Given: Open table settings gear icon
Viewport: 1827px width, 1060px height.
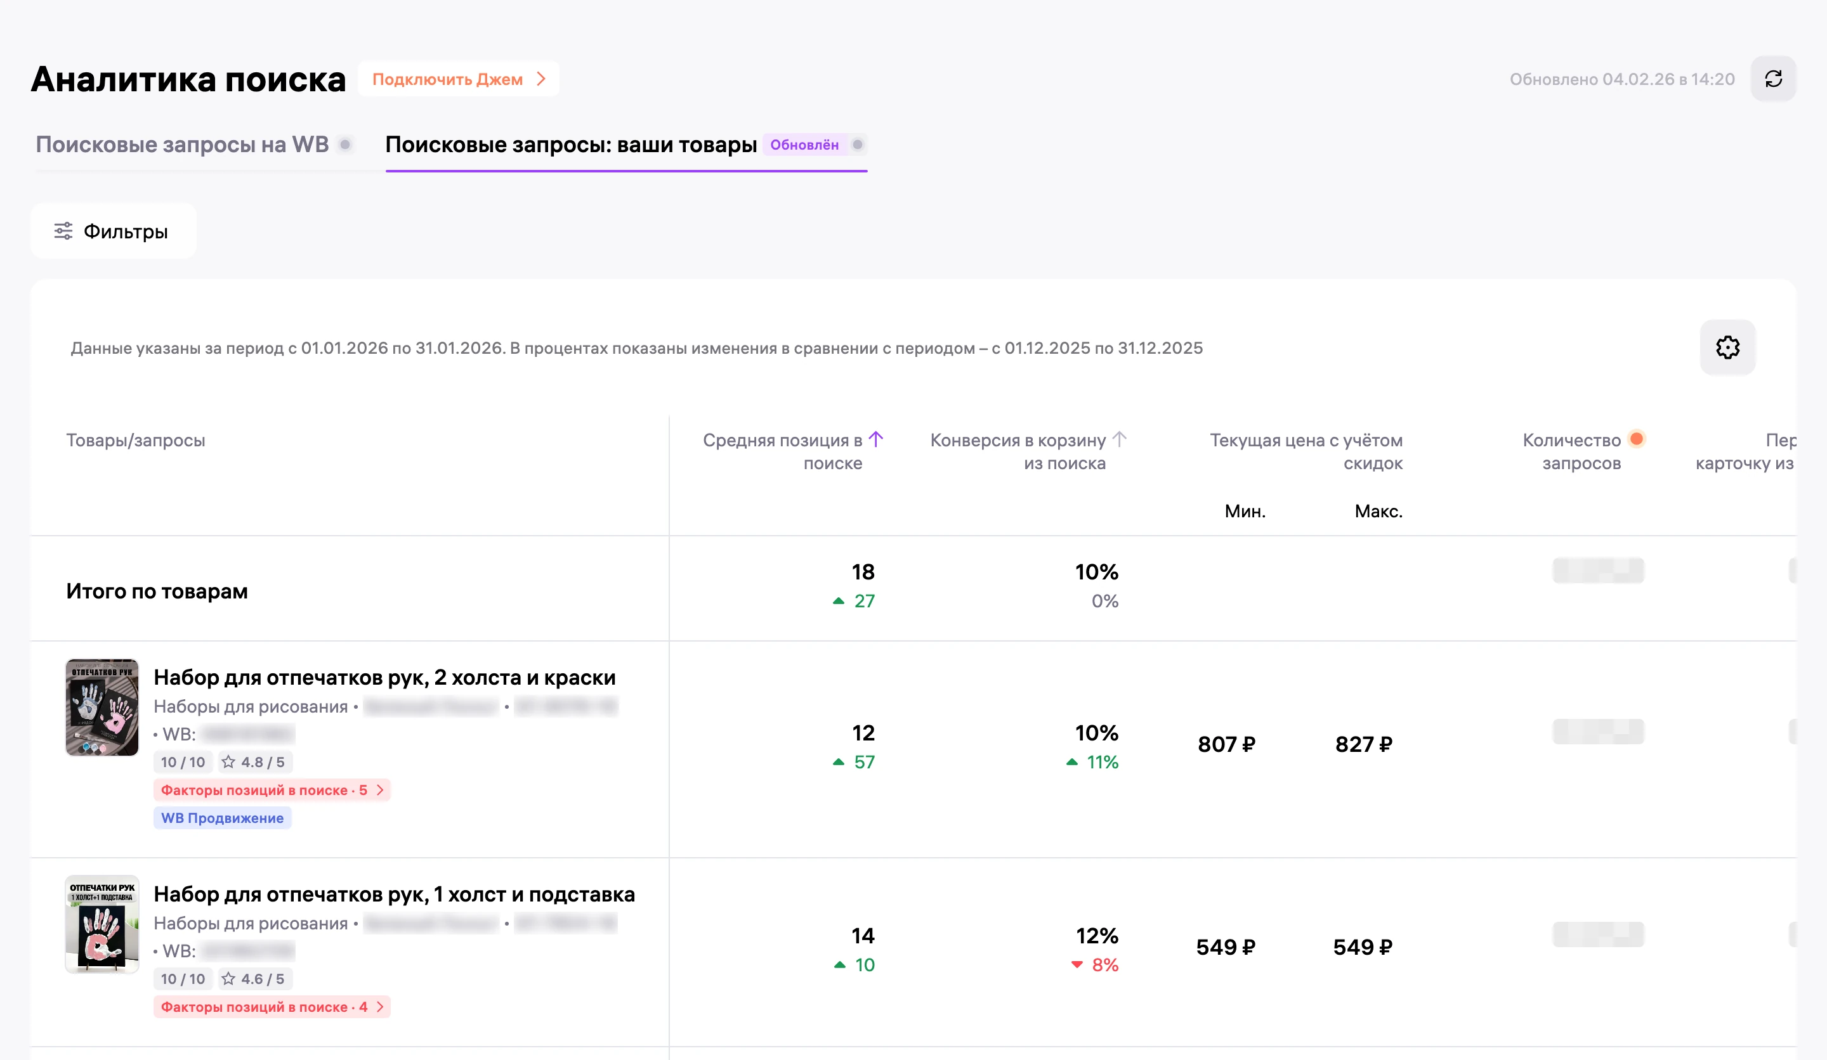Looking at the screenshot, I should [x=1727, y=348].
